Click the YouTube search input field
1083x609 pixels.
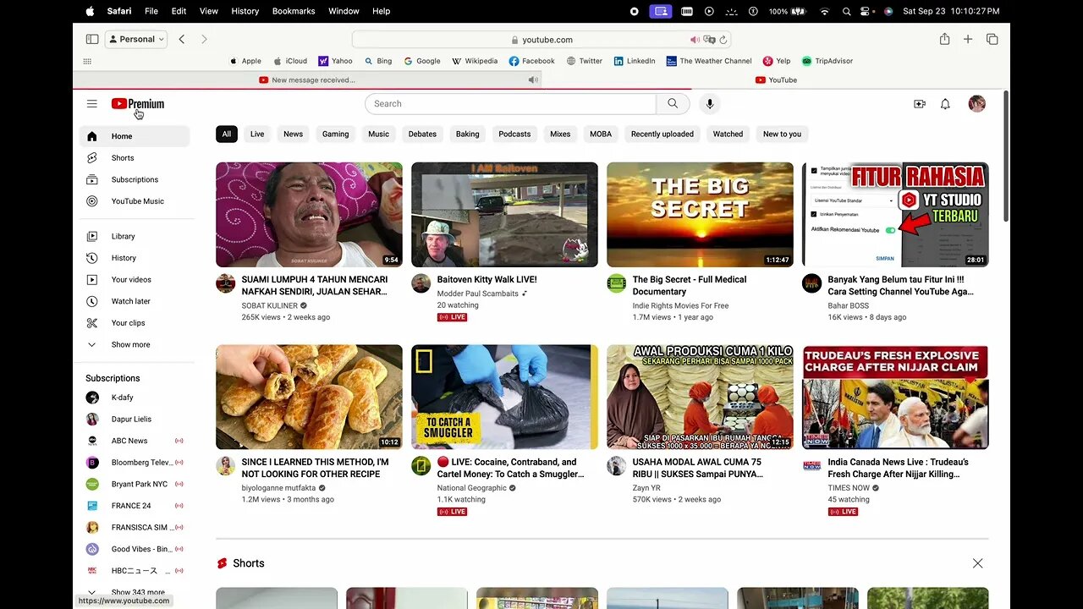[510, 104]
